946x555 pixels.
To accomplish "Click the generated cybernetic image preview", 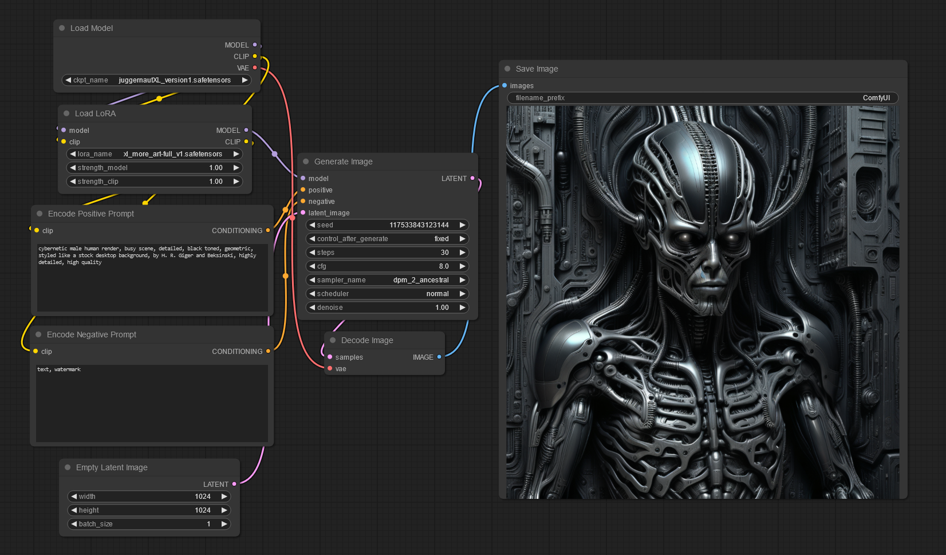I will (x=703, y=302).
